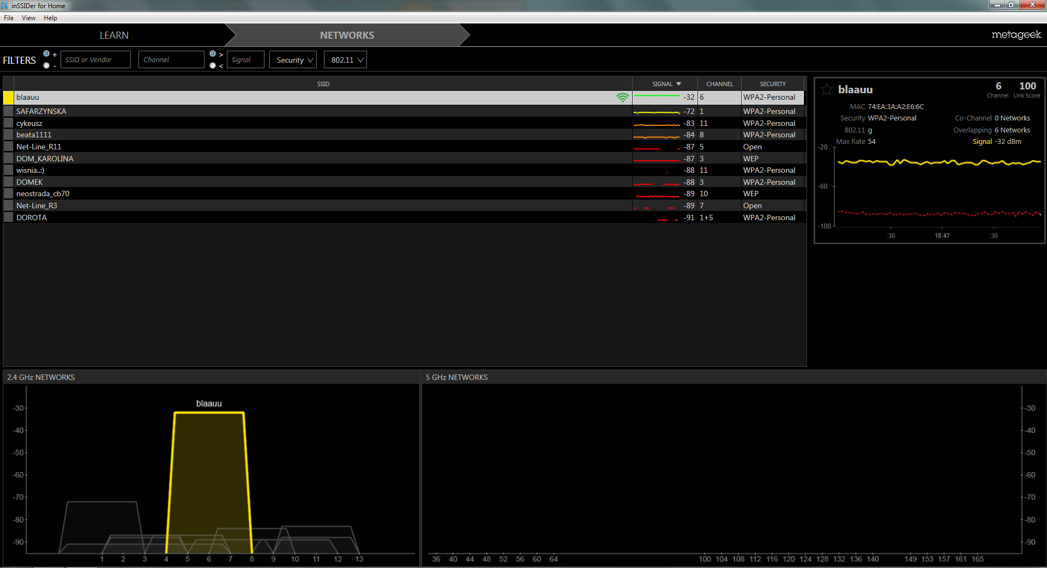
Task: Toggle color box for beata1111 network
Action: coord(8,135)
